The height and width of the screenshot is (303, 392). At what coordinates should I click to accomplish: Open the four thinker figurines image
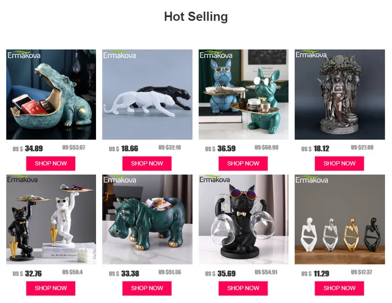click(x=340, y=219)
